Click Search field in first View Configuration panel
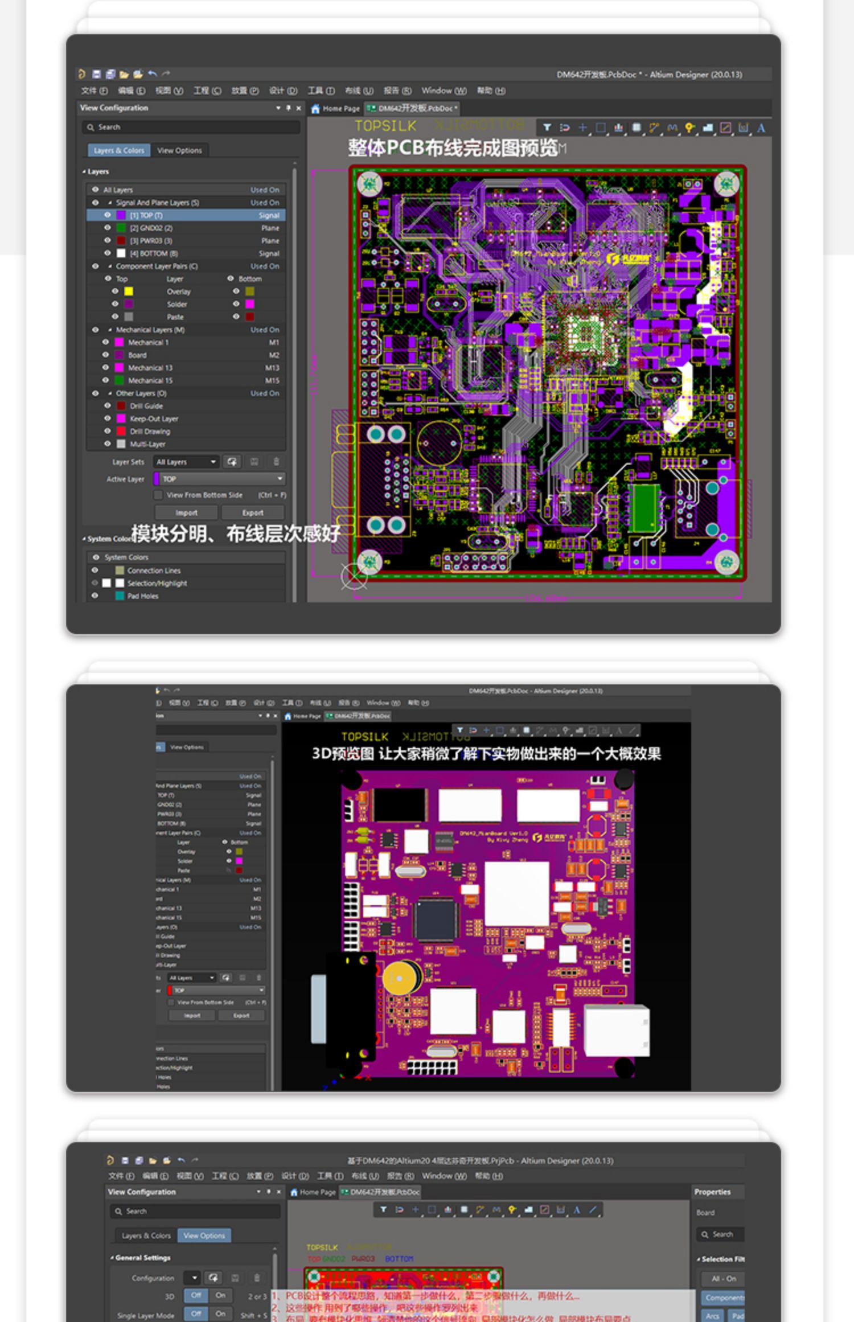854x1322 pixels. [x=191, y=127]
